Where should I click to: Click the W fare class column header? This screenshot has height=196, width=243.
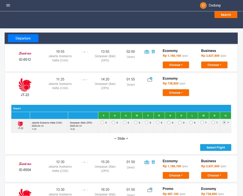pos(137,115)
